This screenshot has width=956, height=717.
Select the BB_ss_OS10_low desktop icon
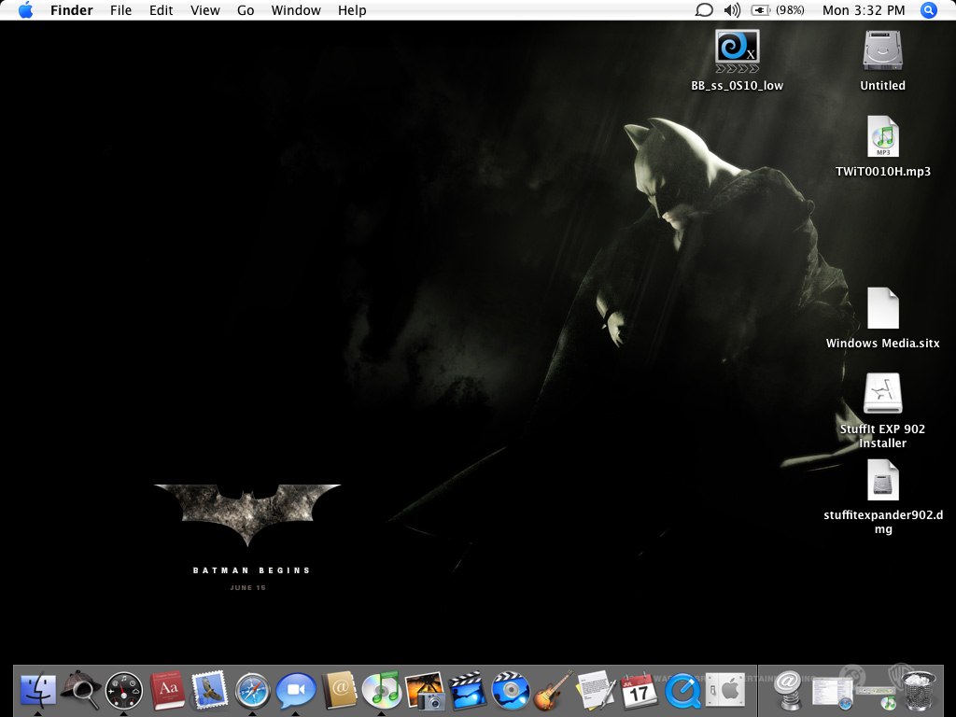(738, 61)
